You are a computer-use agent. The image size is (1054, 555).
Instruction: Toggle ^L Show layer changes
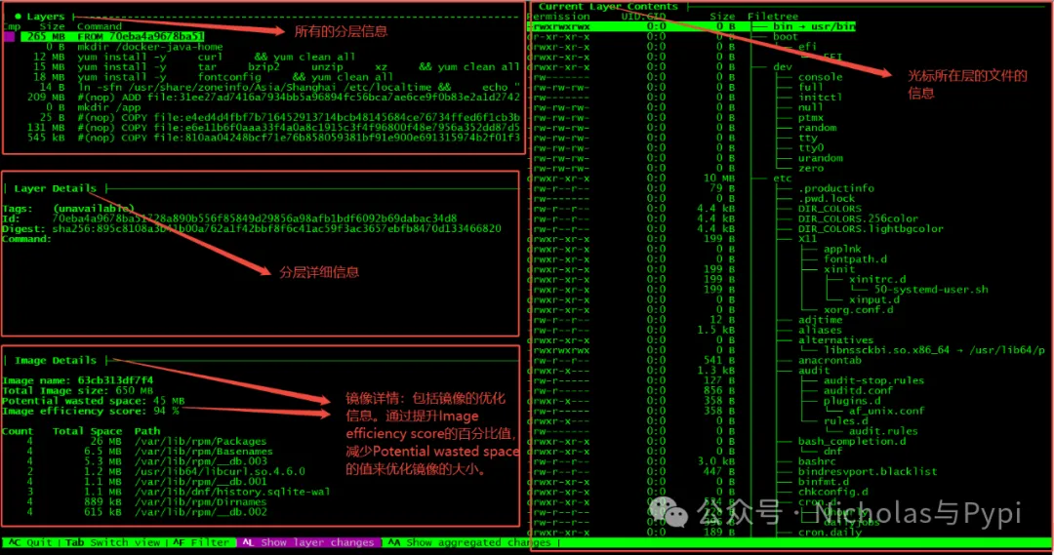coord(308,542)
